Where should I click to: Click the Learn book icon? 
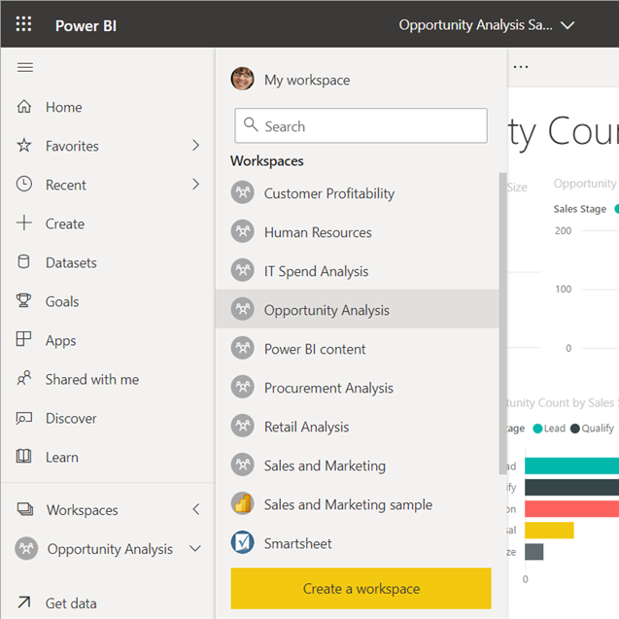point(23,456)
